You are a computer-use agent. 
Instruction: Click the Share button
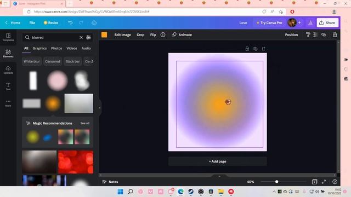click(x=327, y=22)
